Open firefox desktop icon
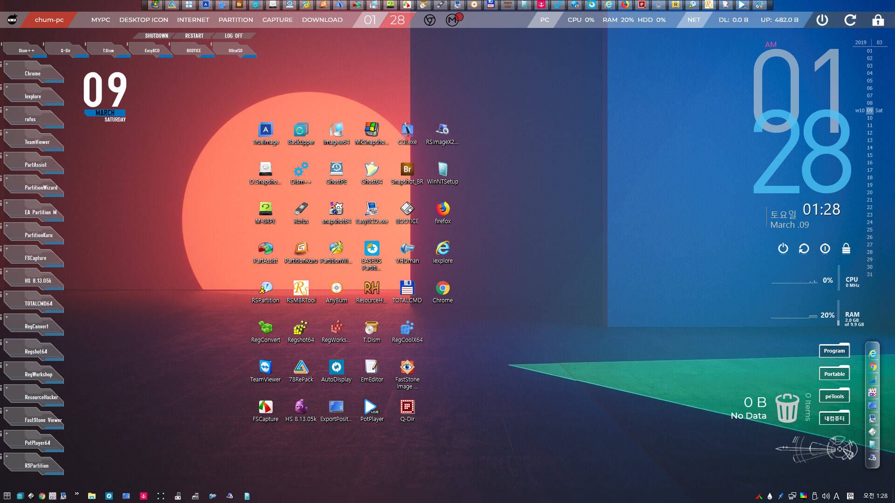Image resolution: width=895 pixels, height=503 pixels. pos(442,213)
